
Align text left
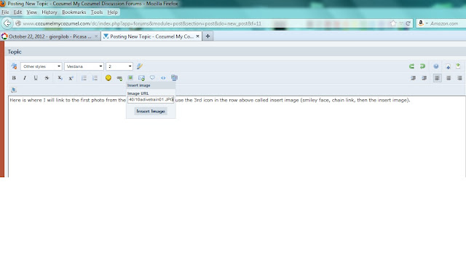[437, 78]
